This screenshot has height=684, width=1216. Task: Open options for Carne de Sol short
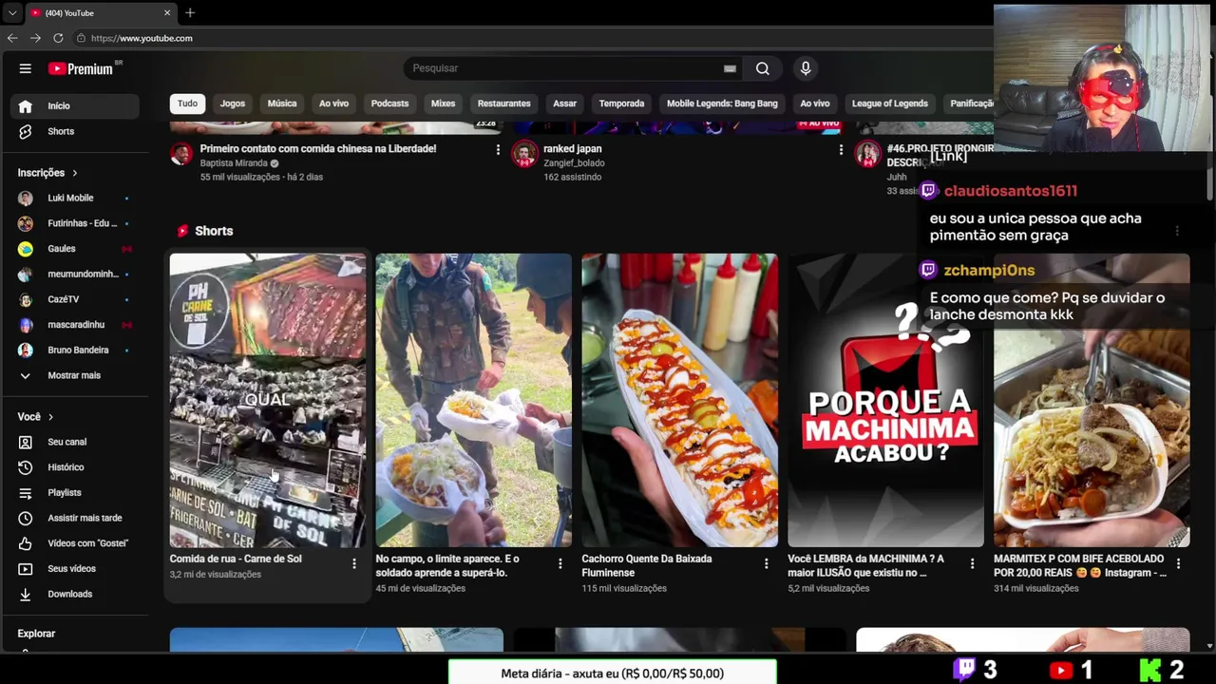click(x=354, y=564)
